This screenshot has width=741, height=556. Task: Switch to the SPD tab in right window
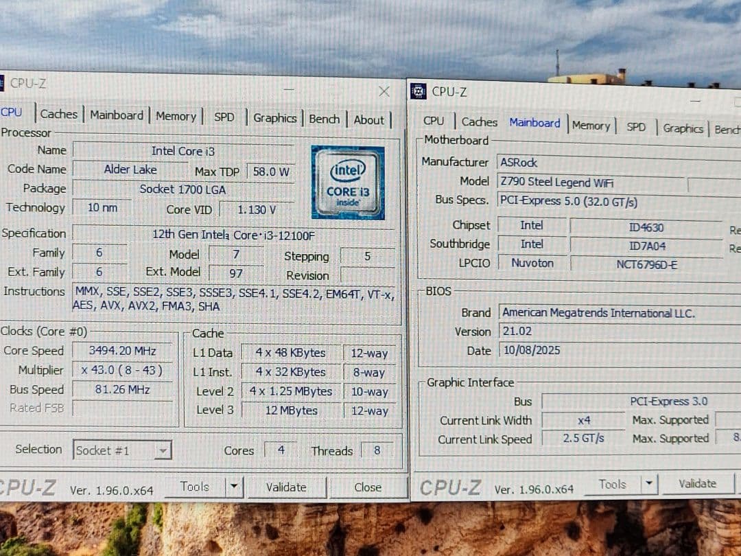[636, 126]
